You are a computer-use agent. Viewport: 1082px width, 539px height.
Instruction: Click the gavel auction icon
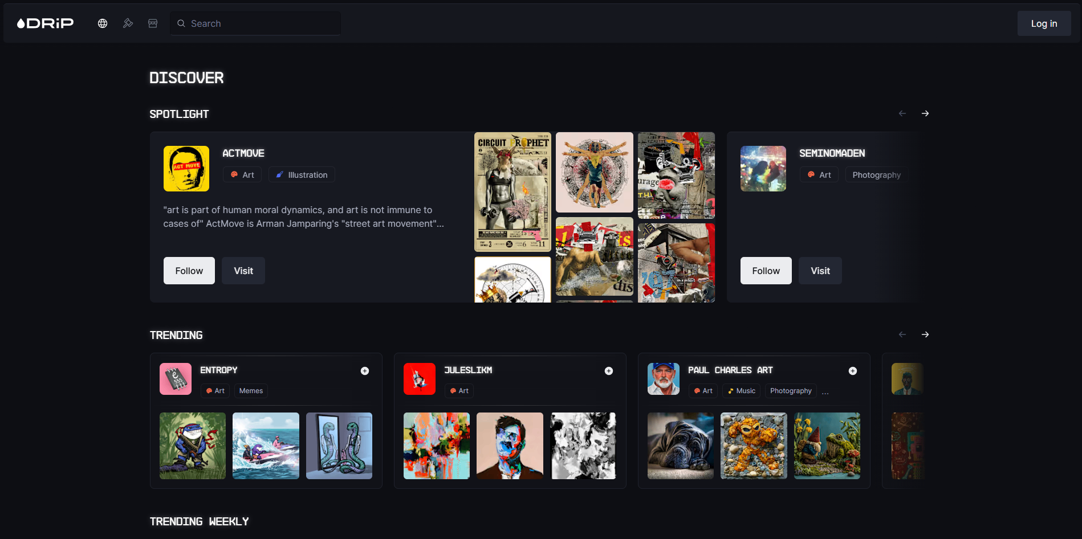click(x=128, y=23)
